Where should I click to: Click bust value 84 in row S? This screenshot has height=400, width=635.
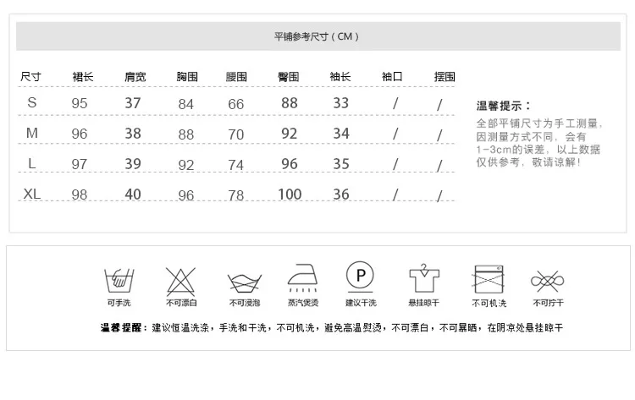click(186, 104)
